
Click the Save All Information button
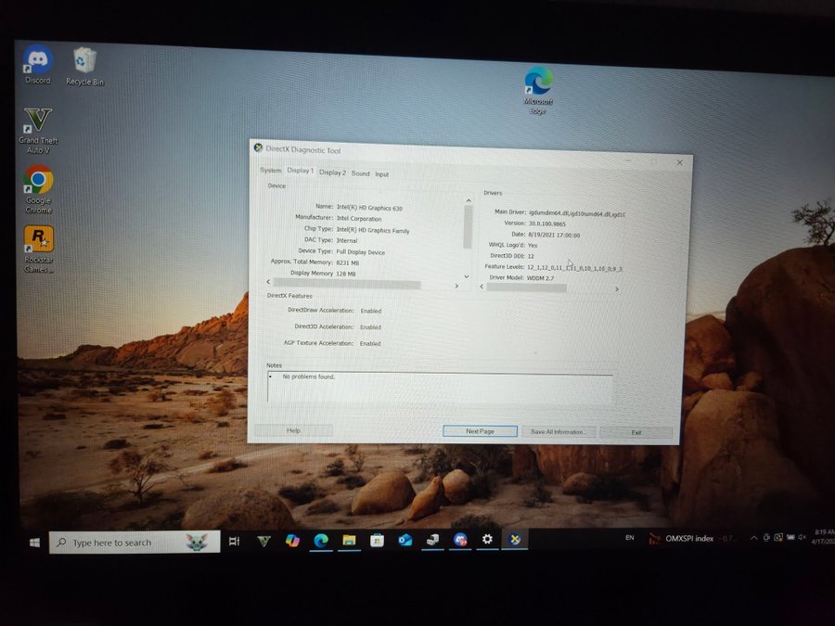pyautogui.click(x=558, y=432)
